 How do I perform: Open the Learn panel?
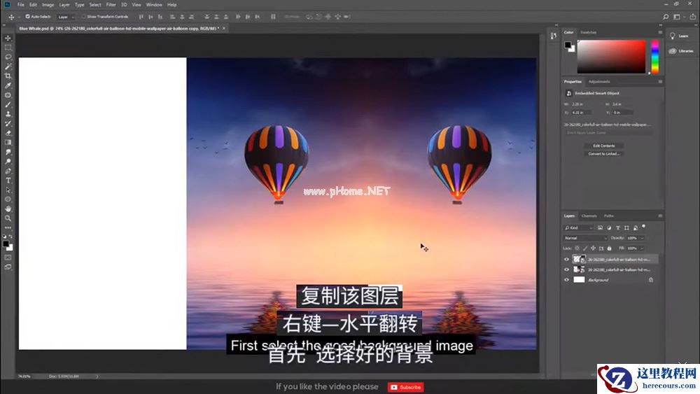click(678, 36)
